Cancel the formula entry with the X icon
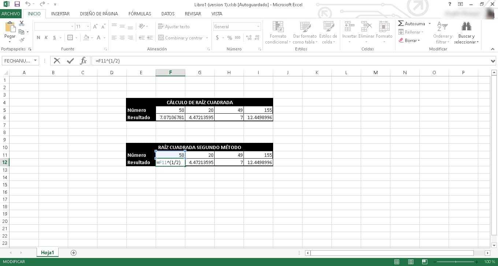The height and width of the screenshot is (266, 498). pos(57,61)
